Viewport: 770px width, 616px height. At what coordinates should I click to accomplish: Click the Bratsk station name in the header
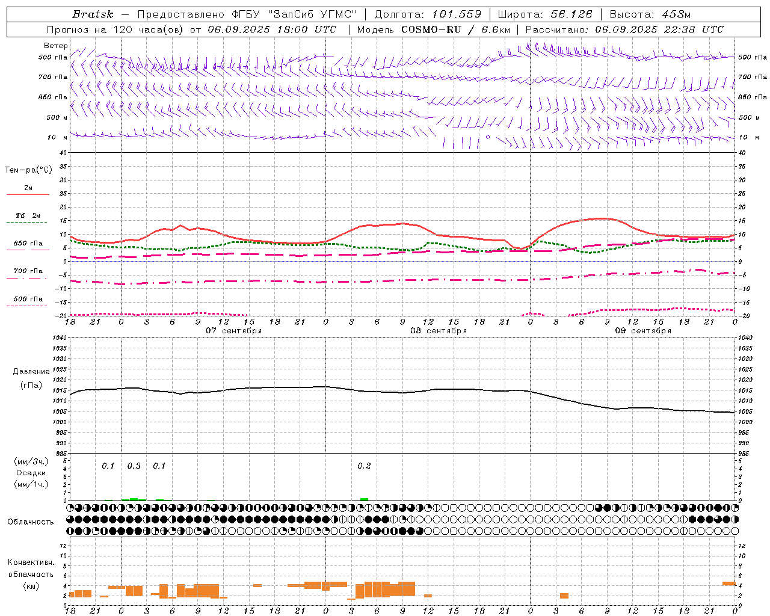pyautogui.click(x=93, y=14)
